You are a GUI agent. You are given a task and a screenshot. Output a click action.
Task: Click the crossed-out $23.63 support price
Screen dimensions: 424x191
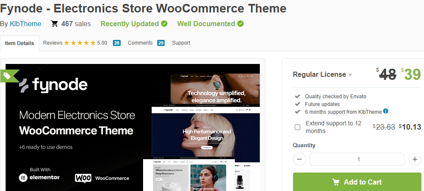click(383, 127)
